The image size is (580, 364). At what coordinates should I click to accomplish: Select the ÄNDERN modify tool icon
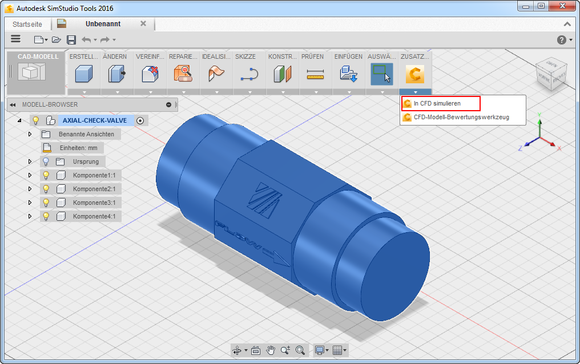click(117, 74)
